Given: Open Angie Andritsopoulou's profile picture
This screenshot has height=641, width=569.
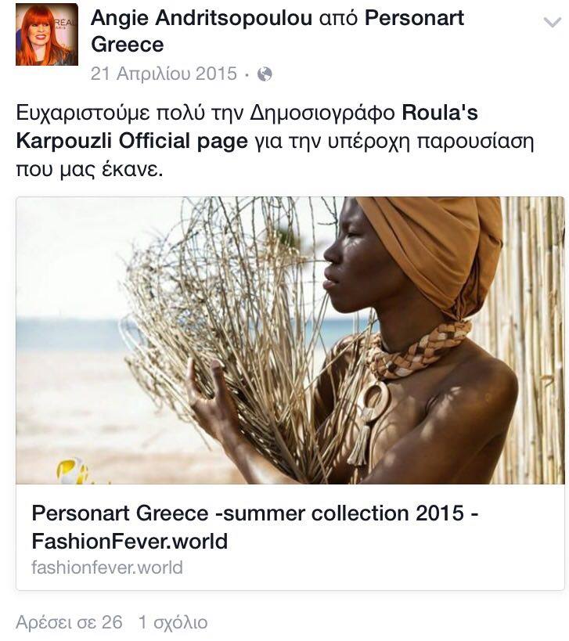Looking at the screenshot, I should (x=47, y=34).
